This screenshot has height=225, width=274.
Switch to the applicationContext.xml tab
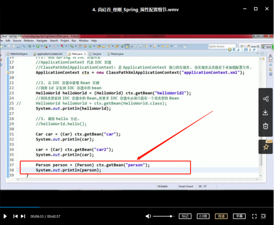tap(48, 54)
